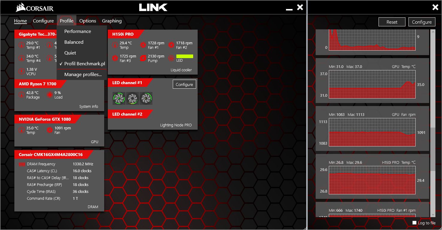Click the Temp #1 thermometer icon on Gigabyte card
442x230 pixels.
22,45
